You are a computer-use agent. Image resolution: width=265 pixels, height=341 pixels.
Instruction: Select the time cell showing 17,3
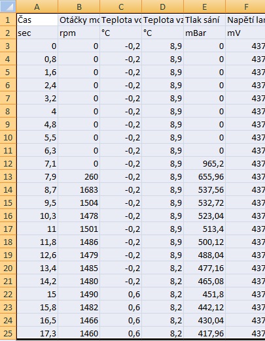[37, 333]
